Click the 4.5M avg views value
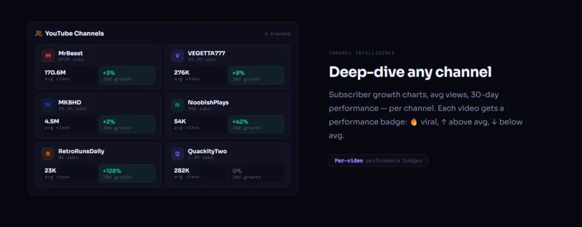 [x=52, y=121]
